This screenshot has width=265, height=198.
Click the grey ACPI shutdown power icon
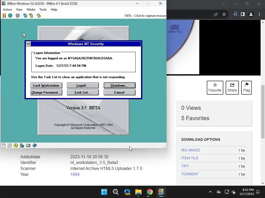coord(18,16)
